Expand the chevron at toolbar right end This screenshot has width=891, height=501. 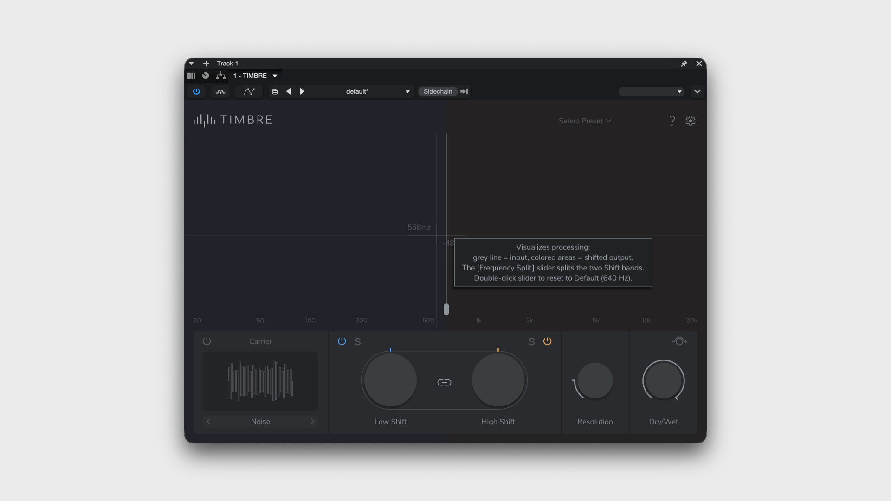pos(697,91)
